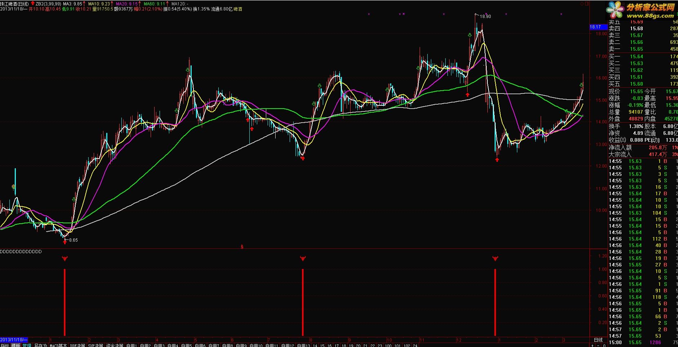Click the red signal bar under rightmost bull
This screenshot has width=678, height=347.
coord(495,302)
